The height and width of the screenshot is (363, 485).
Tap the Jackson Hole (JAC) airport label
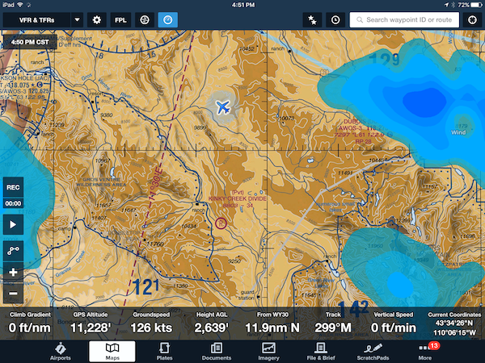point(25,88)
